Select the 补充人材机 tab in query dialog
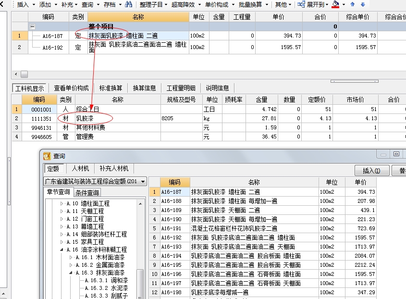 114,168
